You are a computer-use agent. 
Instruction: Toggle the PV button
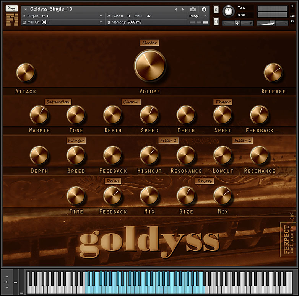[x=292, y=21]
